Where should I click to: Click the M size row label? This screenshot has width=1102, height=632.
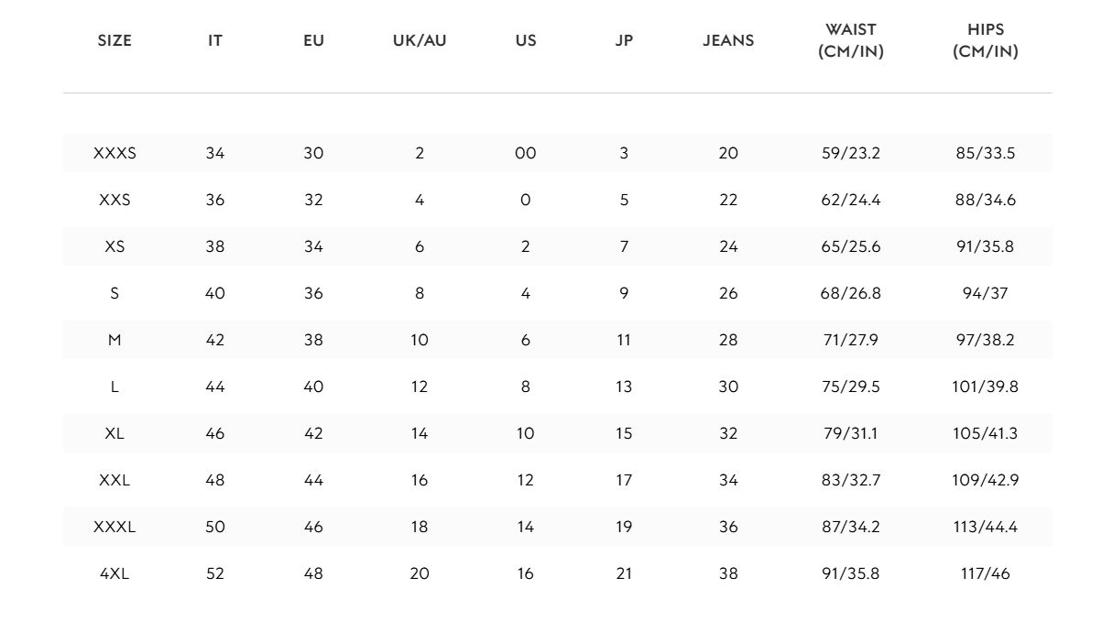click(x=115, y=340)
